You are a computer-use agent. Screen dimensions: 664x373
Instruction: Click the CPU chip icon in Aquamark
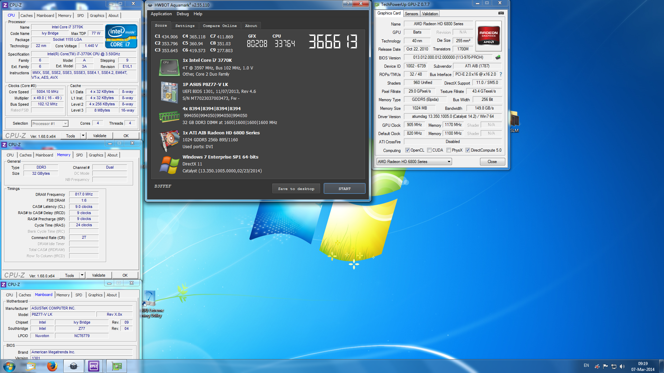pyautogui.click(x=169, y=67)
